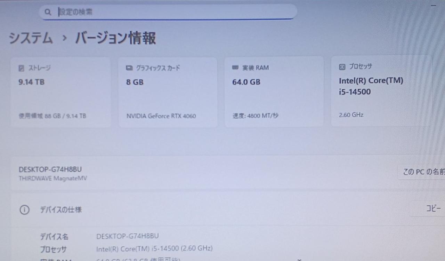This screenshot has height=261, width=445.
Task: Click the 実装 RAM memory icon
Action: pyautogui.click(x=235, y=68)
